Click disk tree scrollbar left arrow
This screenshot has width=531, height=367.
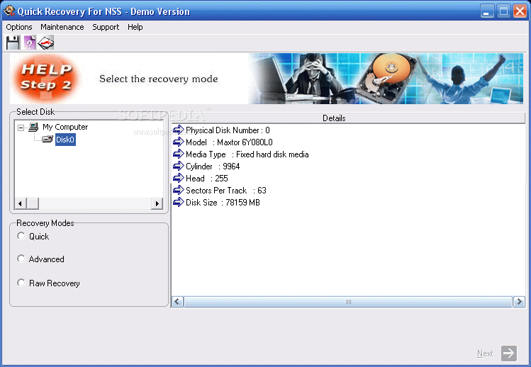pyautogui.click(x=21, y=203)
